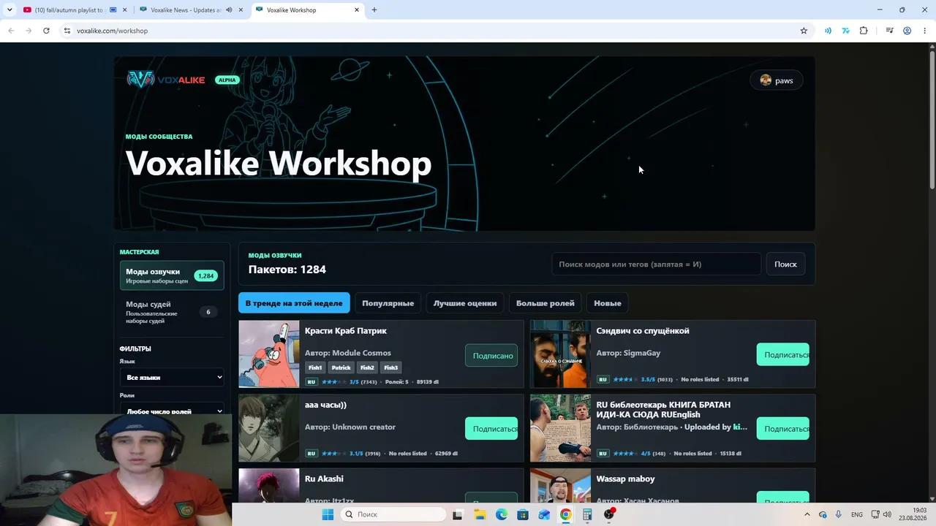
Task: Click the Patrick role tag
Action: tap(341, 367)
